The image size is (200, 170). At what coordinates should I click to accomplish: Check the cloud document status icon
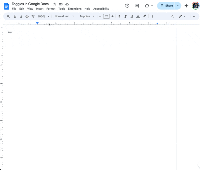[67, 4]
